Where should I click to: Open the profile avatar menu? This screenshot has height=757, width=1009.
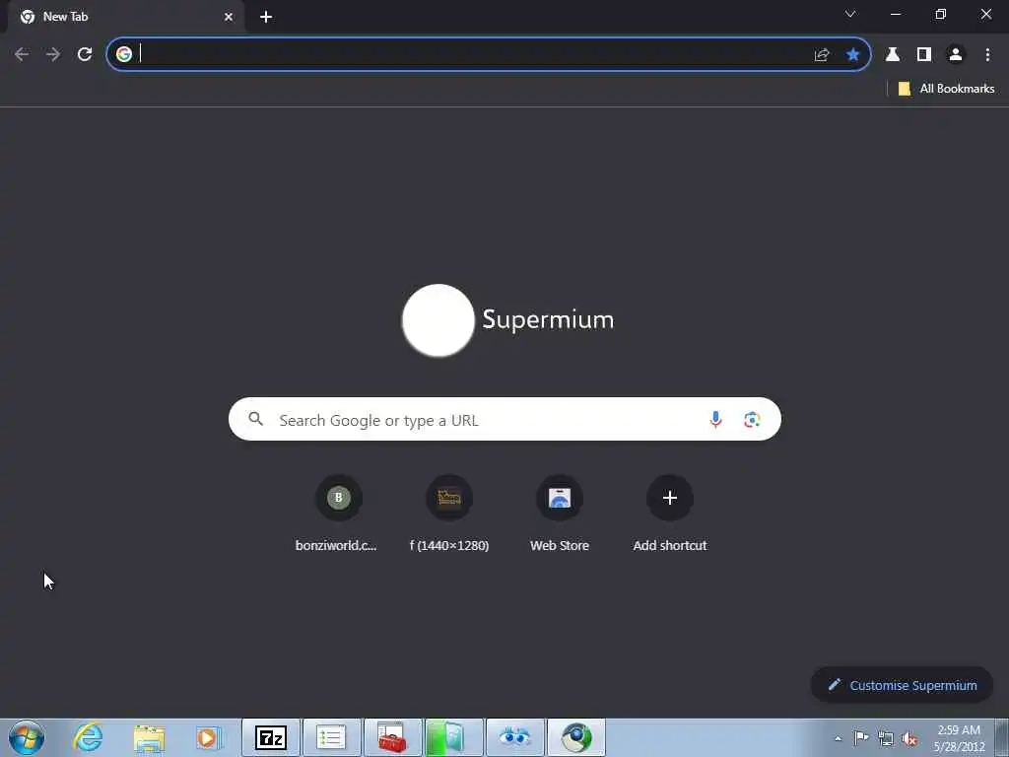[956, 55]
